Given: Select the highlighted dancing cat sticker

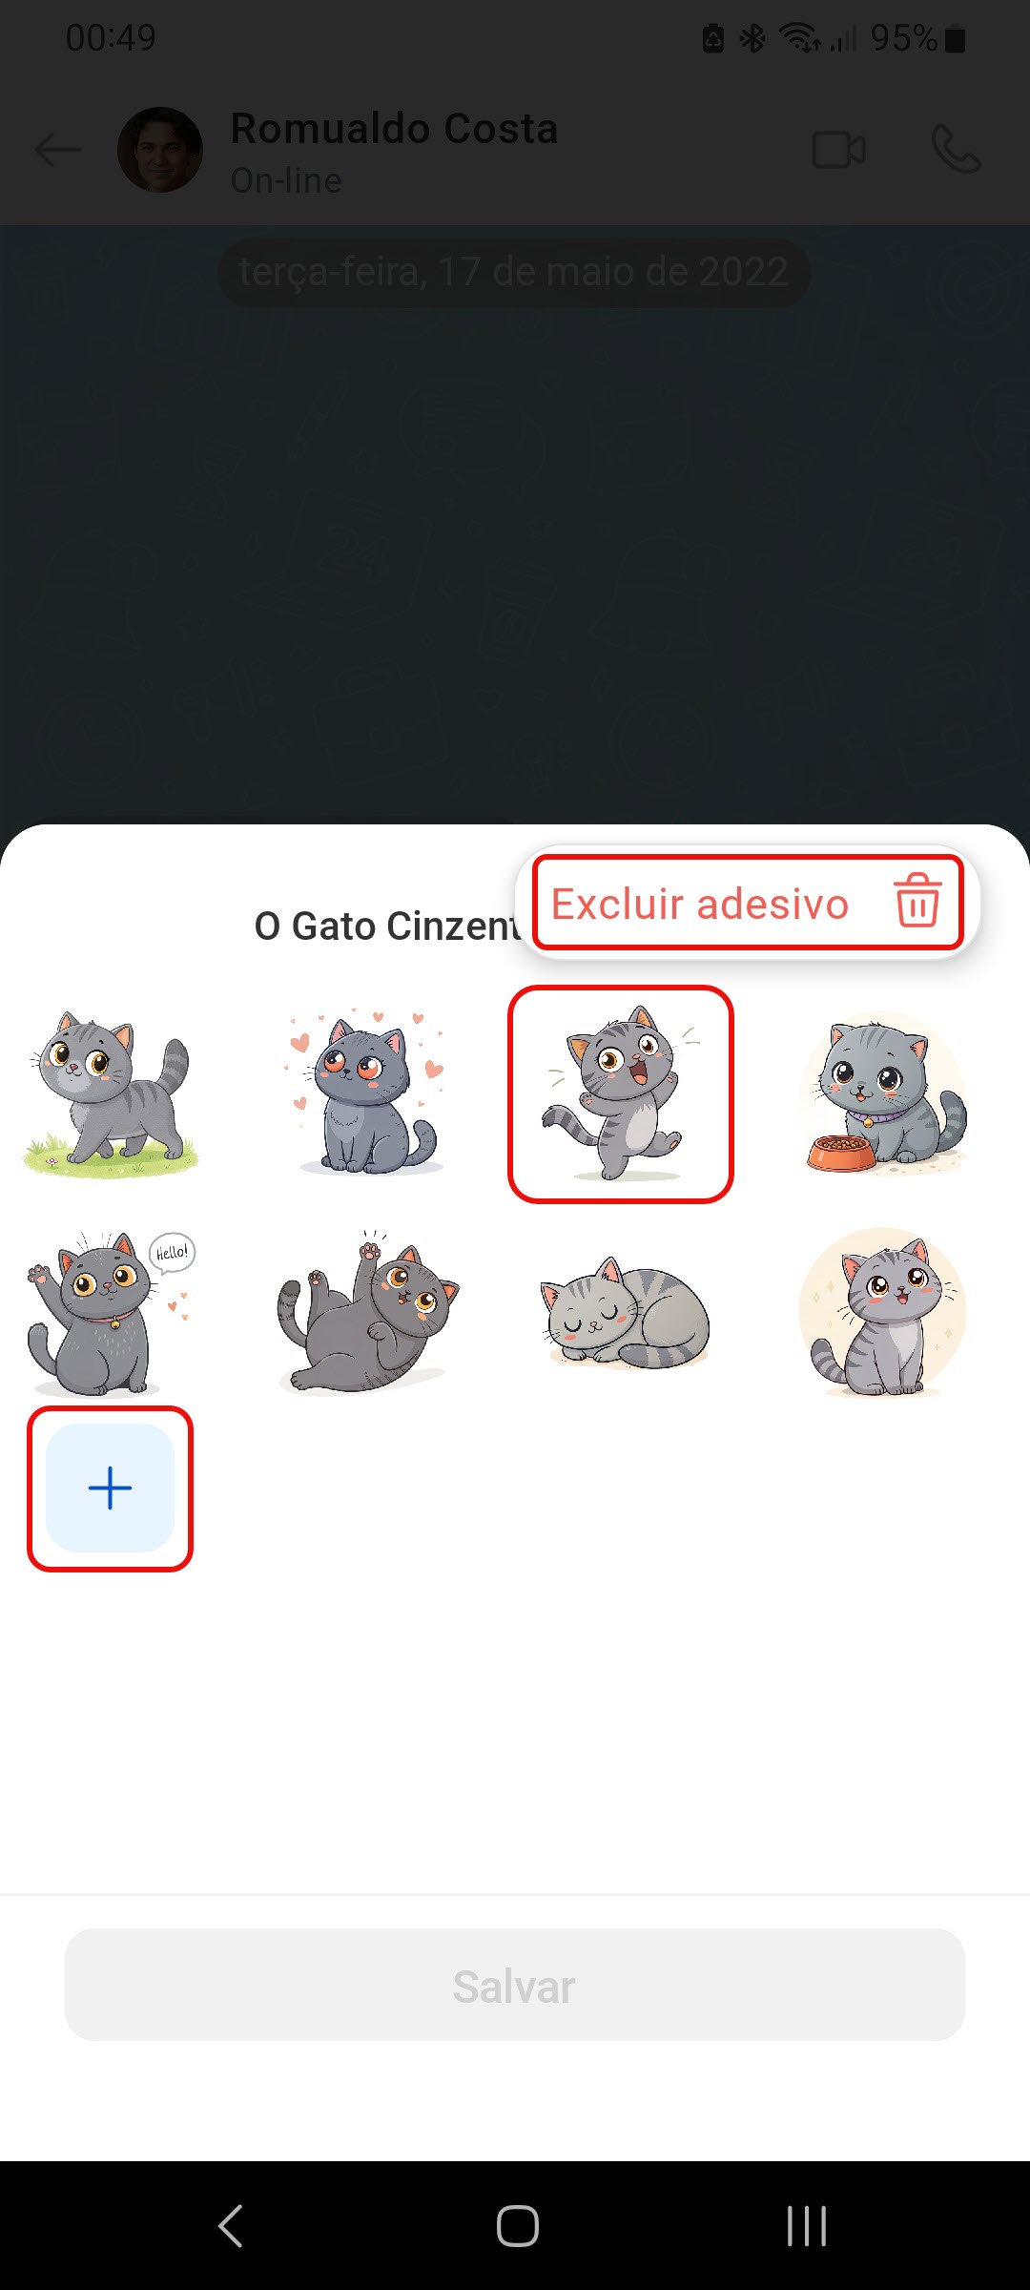Looking at the screenshot, I should coord(621,1094).
